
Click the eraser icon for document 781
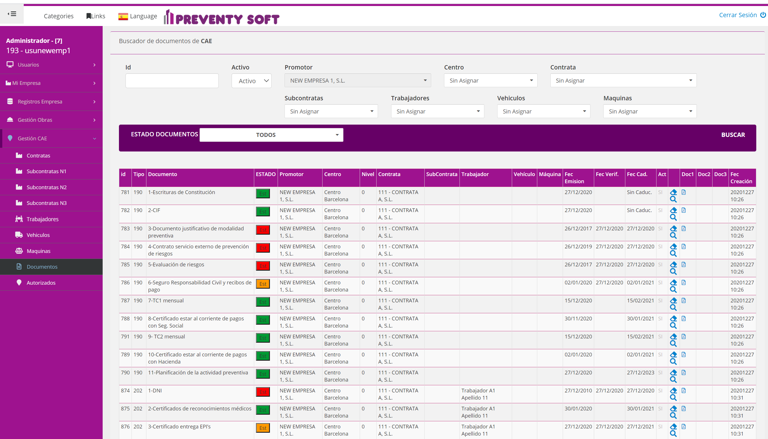click(x=673, y=192)
